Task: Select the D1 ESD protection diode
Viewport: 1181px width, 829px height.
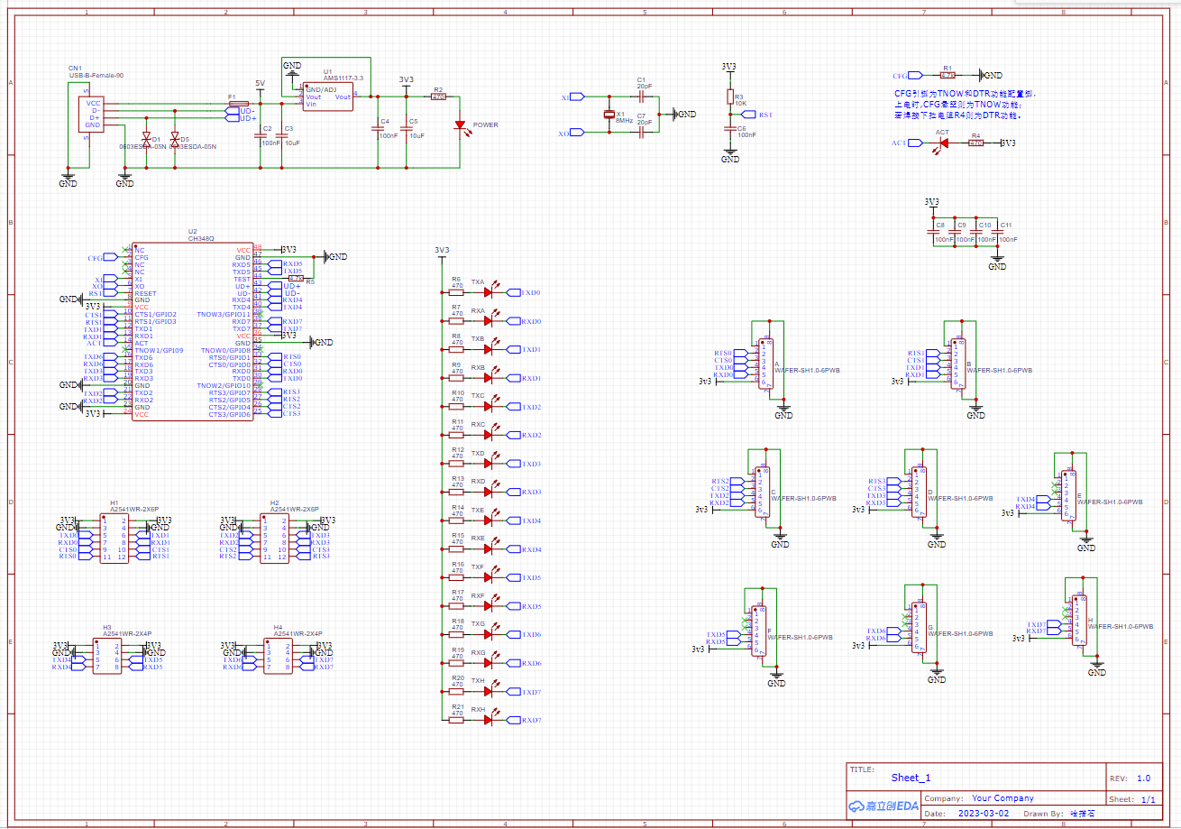Action: [x=147, y=138]
